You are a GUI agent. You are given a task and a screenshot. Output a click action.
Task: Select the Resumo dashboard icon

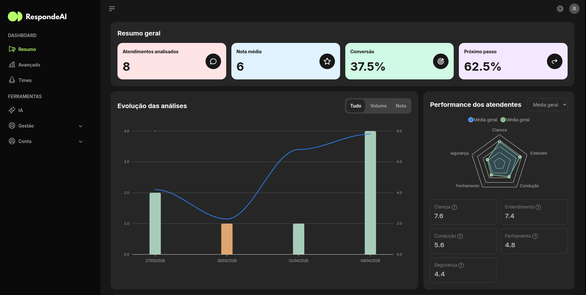(12, 49)
